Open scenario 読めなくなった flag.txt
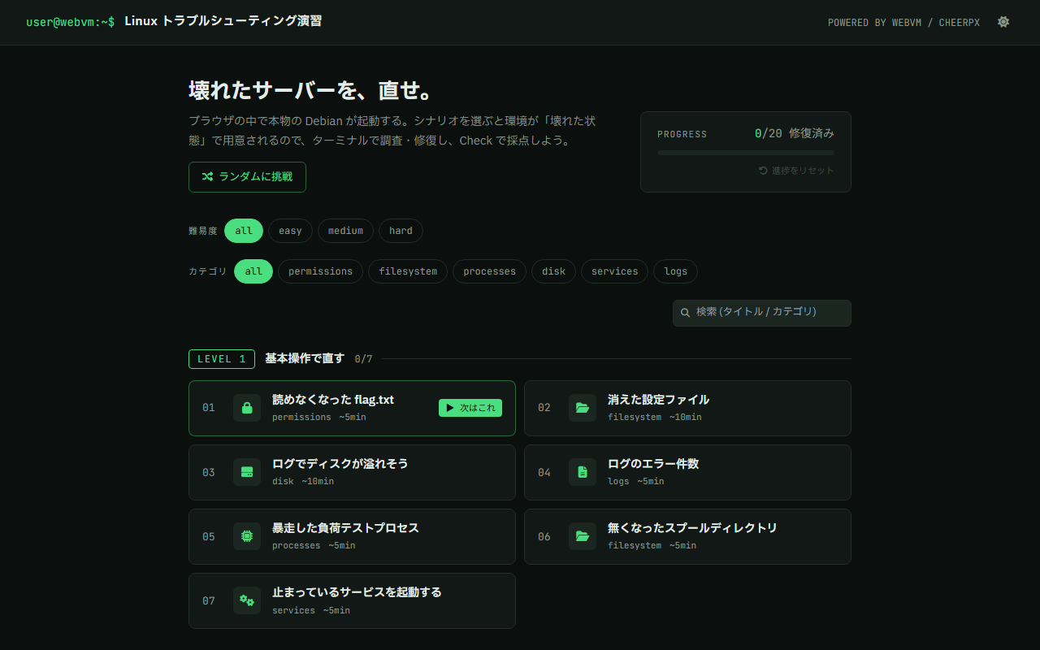This screenshot has width=1040, height=650. pos(352,408)
